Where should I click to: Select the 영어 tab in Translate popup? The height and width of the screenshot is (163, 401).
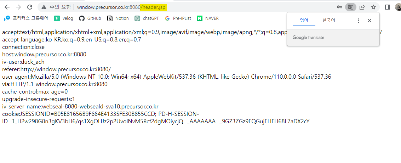tap(304, 21)
